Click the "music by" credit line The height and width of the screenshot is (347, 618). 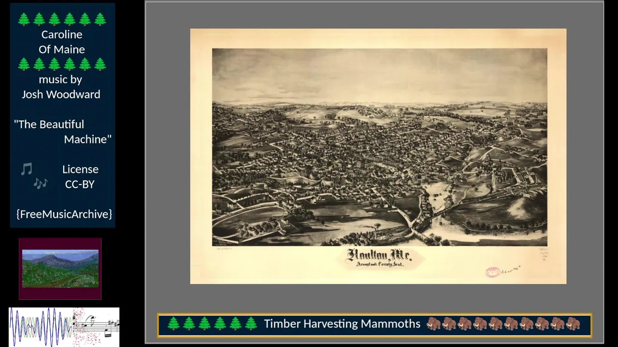tap(60, 80)
